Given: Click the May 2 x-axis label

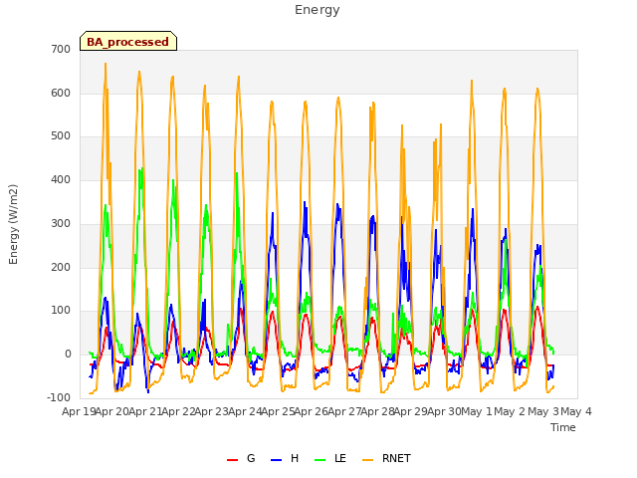Looking at the screenshot, I should pos(510,411).
